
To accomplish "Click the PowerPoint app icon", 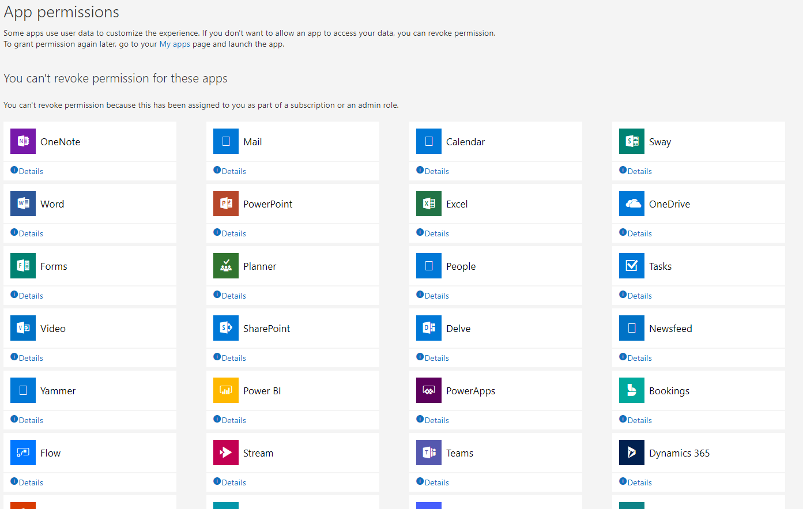I will (226, 203).
